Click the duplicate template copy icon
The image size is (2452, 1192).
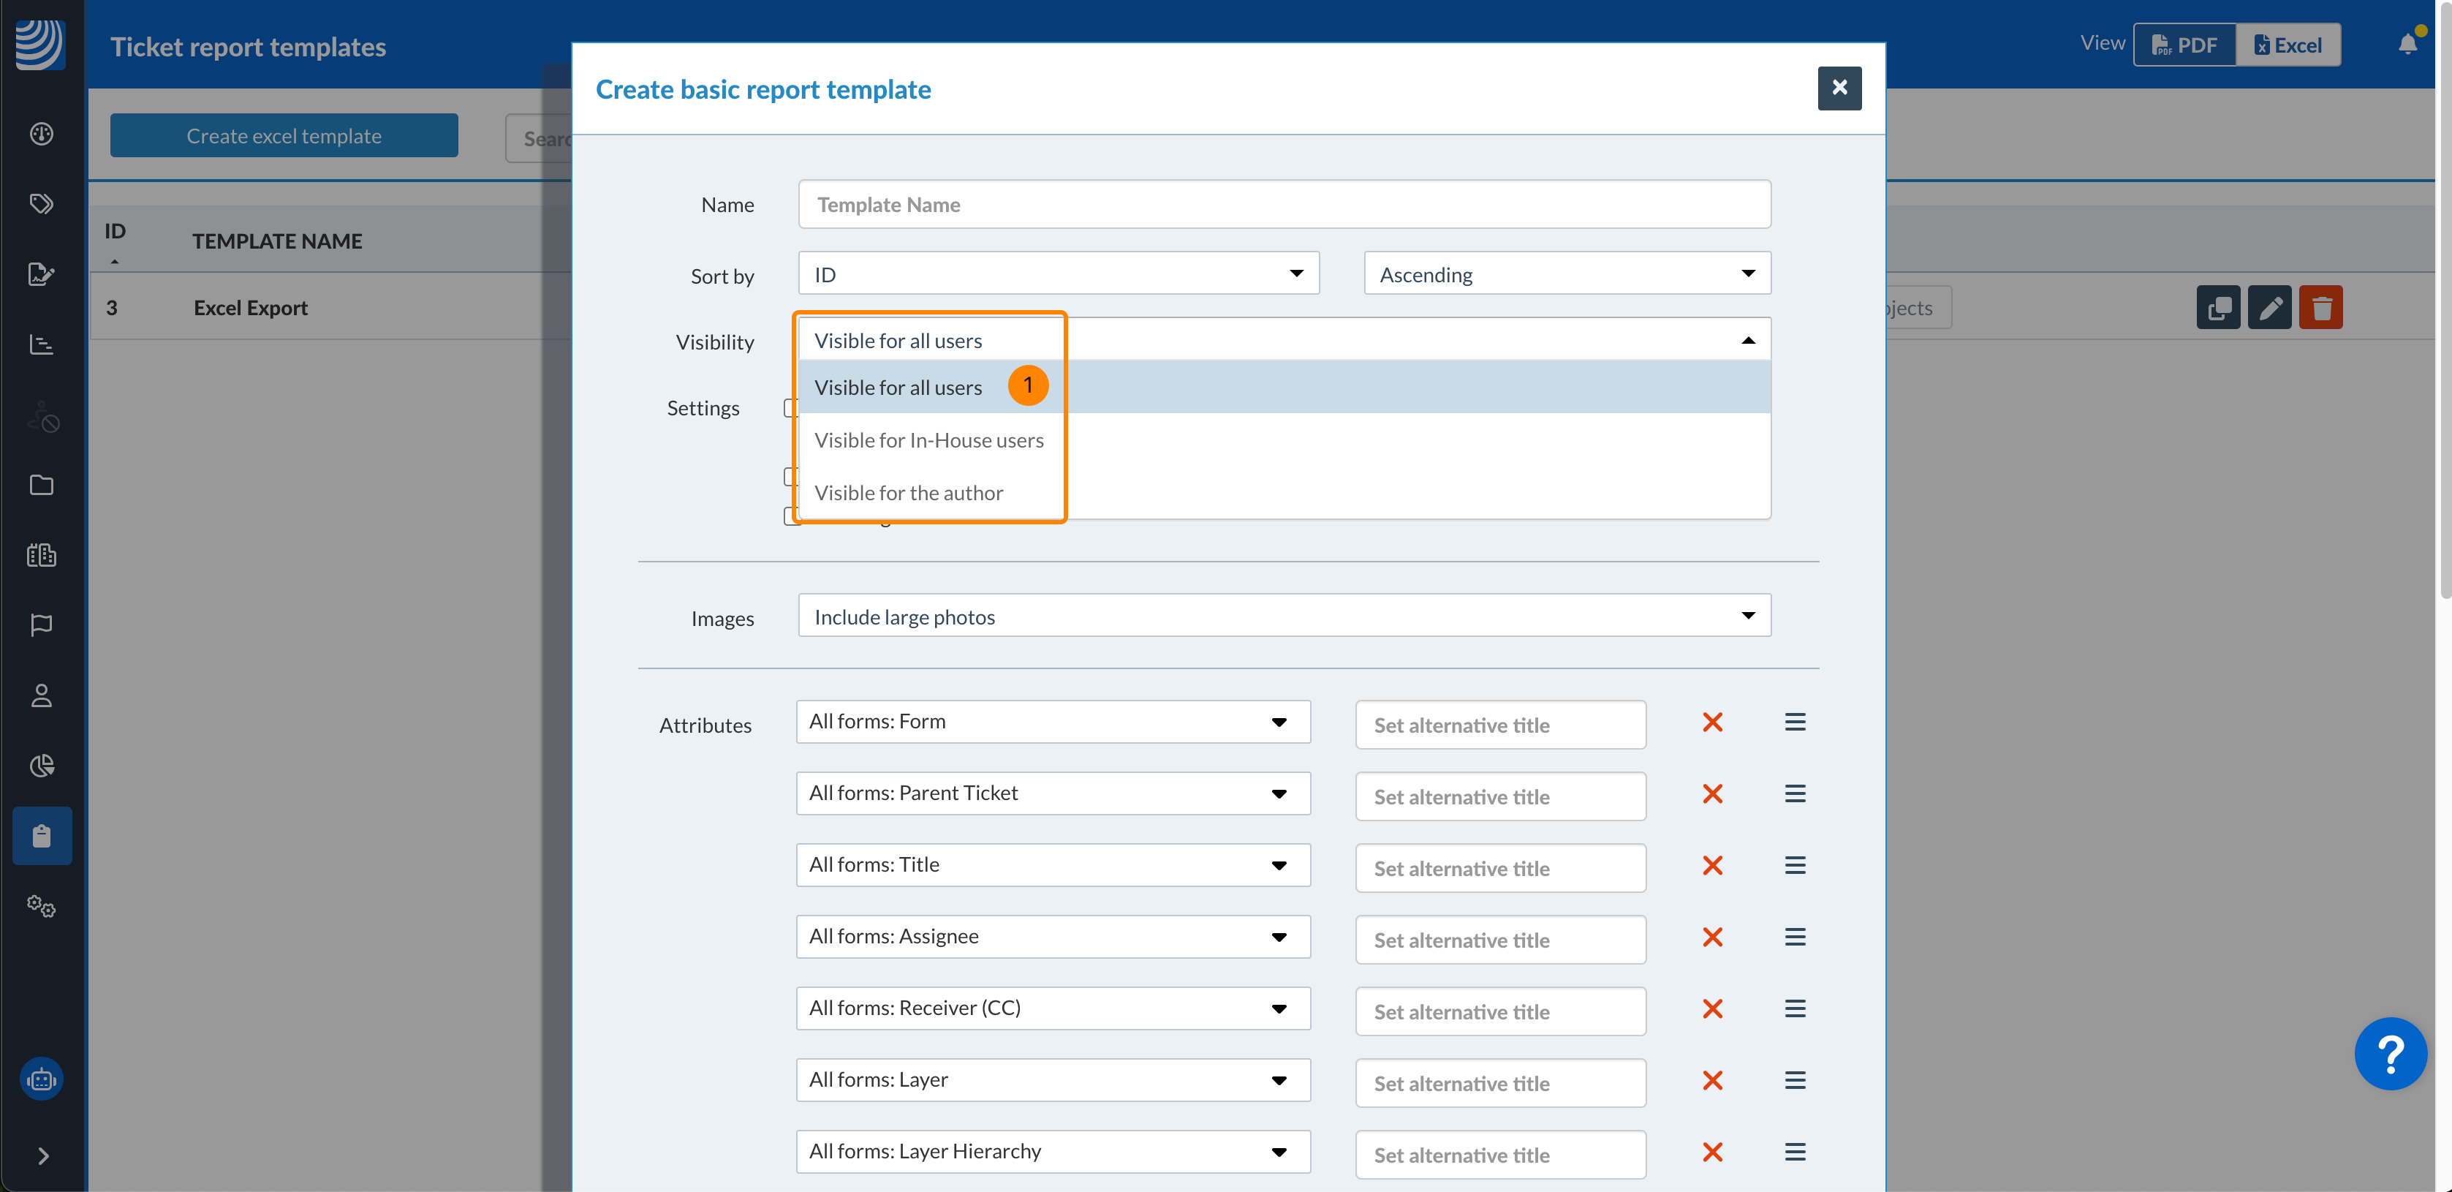(2218, 308)
